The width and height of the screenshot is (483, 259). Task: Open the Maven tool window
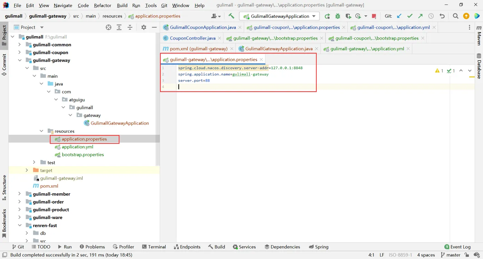pos(479,35)
